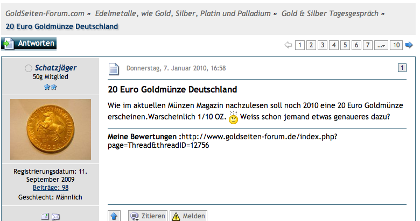The image size is (420, 221).
Task: Expand the more pages dropdown
Action: tap(381, 45)
